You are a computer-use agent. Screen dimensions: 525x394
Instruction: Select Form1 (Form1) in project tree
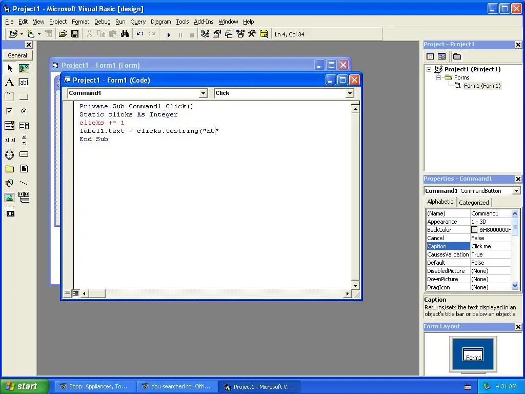click(482, 86)
